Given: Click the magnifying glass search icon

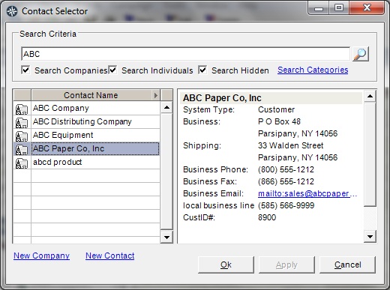Looking at the screenshot, I should coord(360,54).
